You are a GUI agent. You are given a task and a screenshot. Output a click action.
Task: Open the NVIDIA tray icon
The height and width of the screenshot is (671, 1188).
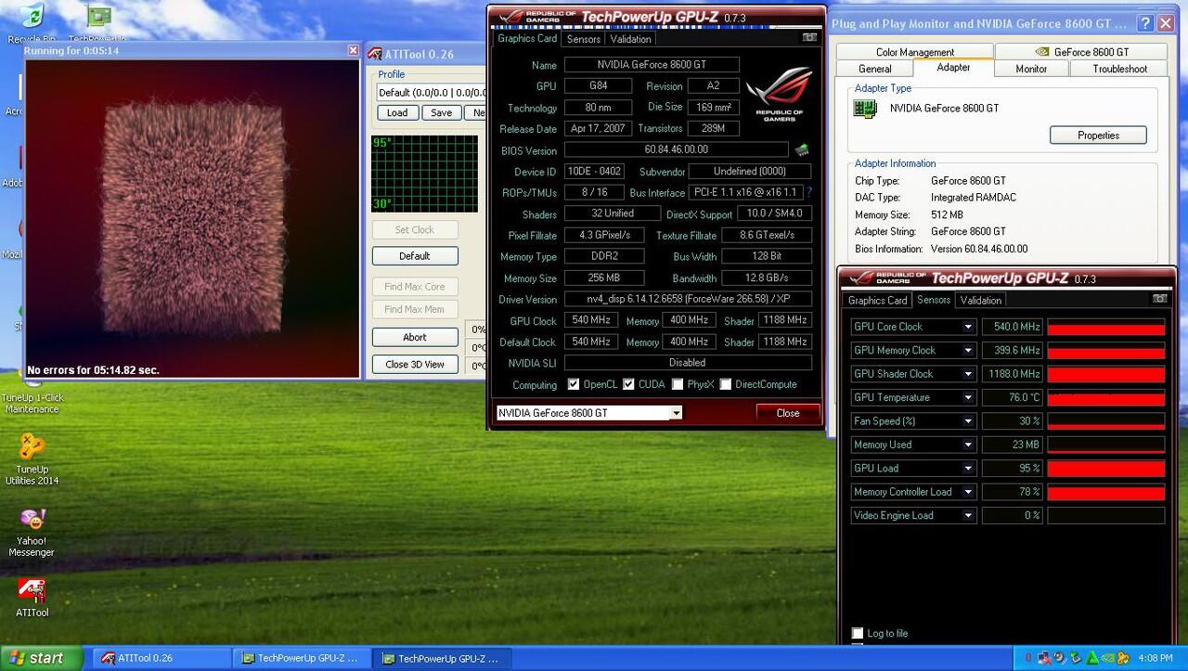point(1108,658)
